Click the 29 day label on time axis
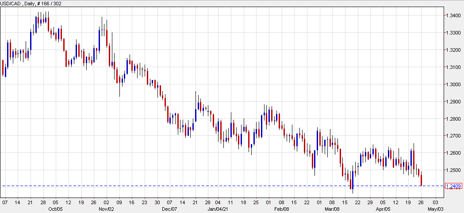 [x=370, y=203]
